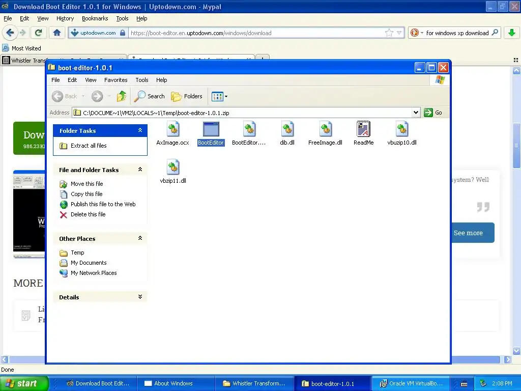
Task: Toggle the Folders pane button
Action: [187, 96]
